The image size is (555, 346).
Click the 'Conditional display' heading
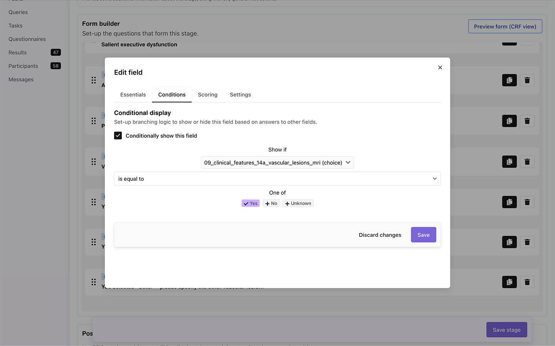point(143,113)
